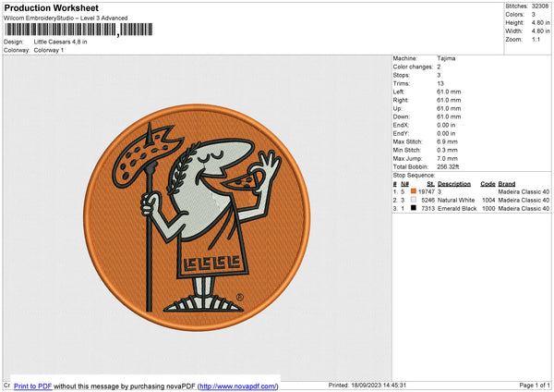Click the 'Color changes:' label
The height and width of the screenshot is (392, 554).
pos(413,67)
